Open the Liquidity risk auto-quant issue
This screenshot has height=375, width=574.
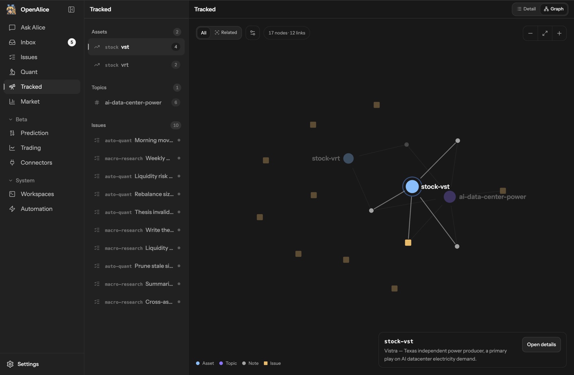pos(136,176)
